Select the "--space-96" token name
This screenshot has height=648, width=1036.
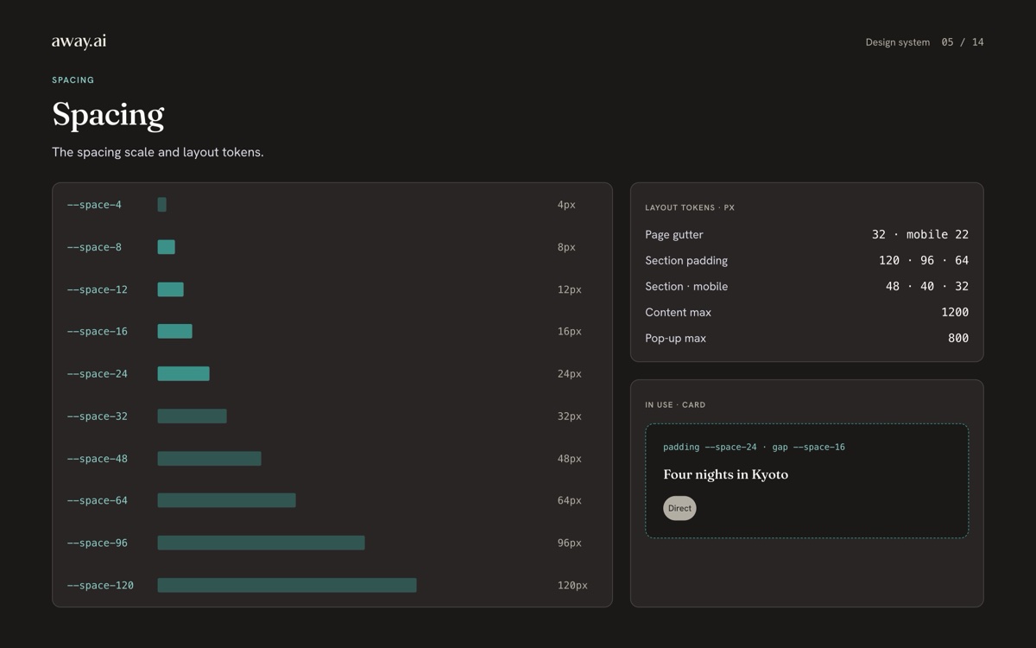[x=97, y=543]
